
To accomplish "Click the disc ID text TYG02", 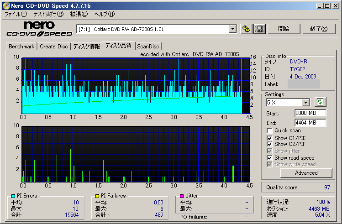I will coord(298,69).
